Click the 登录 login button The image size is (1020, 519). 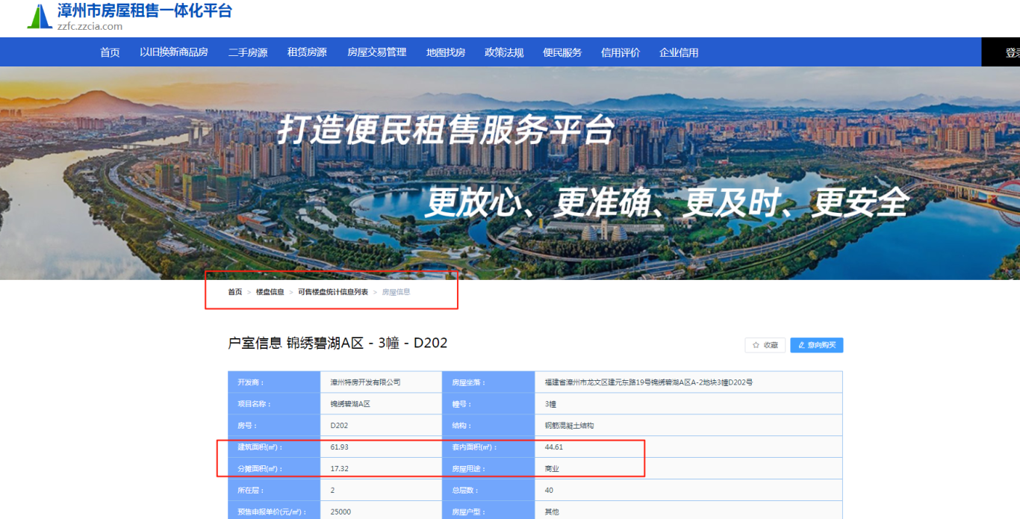tap(1001, 52)
